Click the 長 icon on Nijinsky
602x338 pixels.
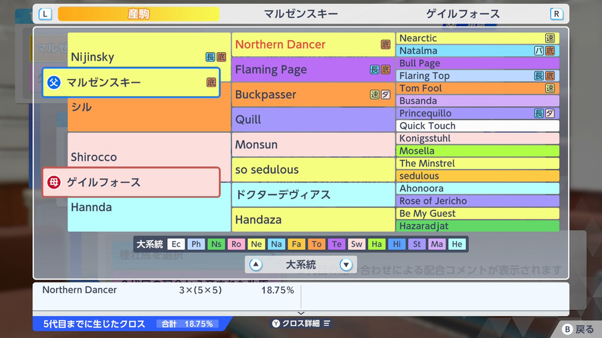pos(211,57)
